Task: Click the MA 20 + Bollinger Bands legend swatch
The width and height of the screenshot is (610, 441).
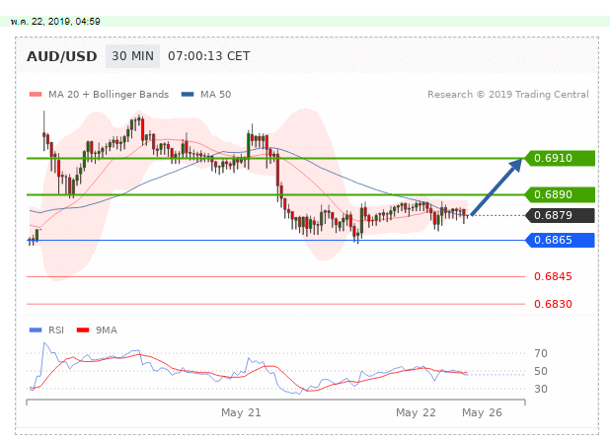Action: 36,94
